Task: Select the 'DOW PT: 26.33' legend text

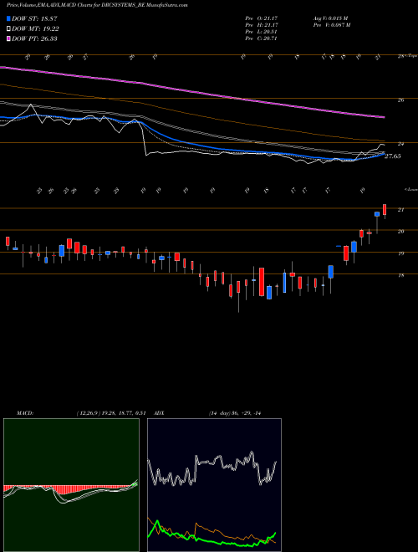Action: [34, 38]
